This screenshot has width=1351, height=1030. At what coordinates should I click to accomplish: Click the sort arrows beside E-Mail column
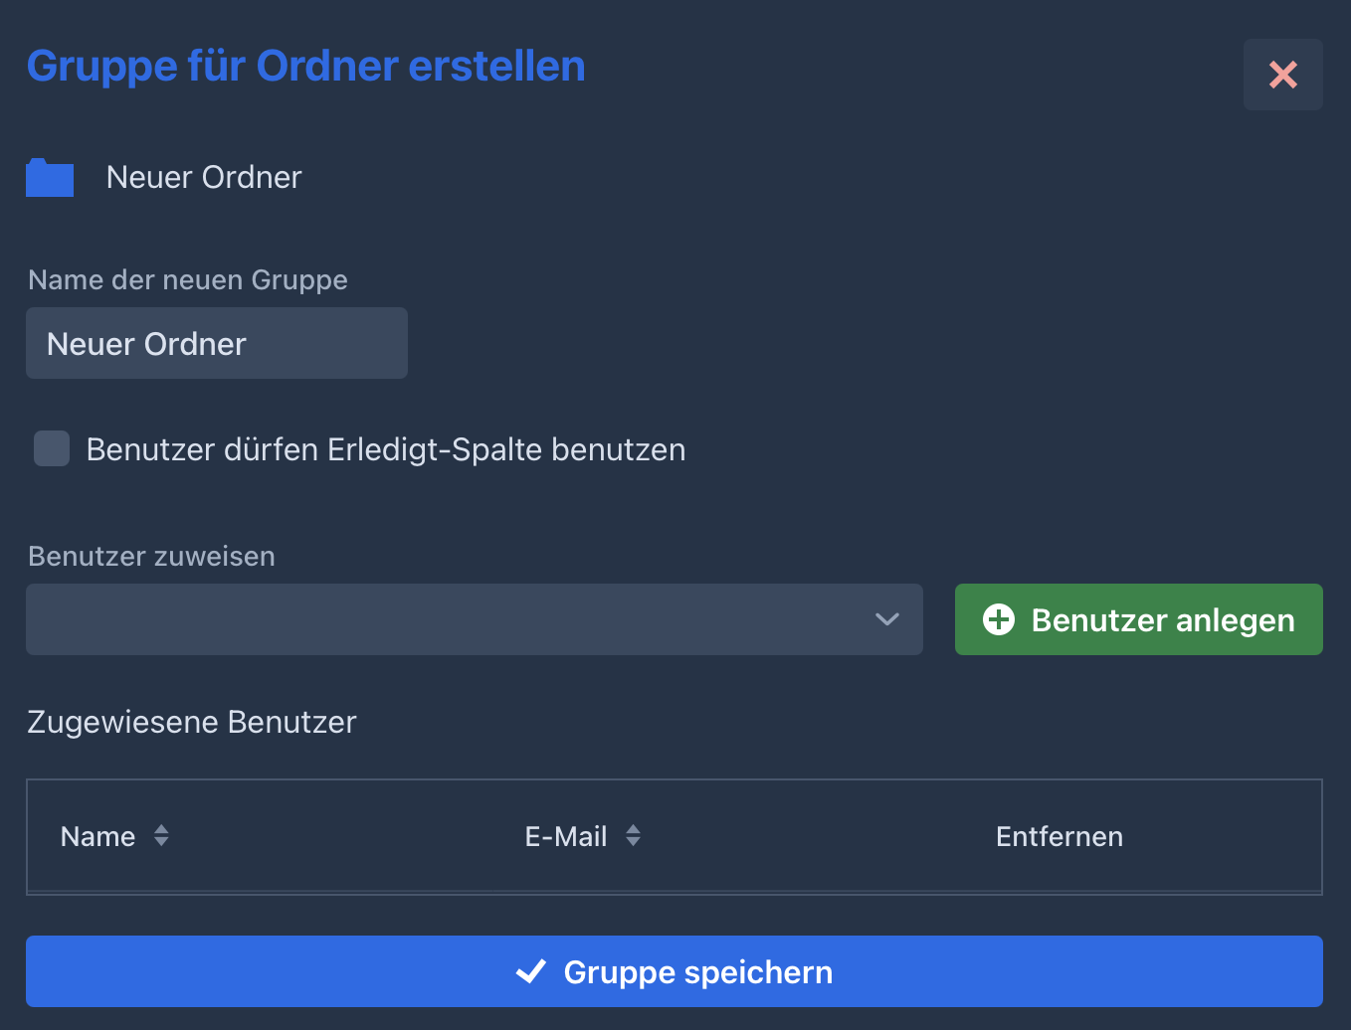click(x=633, y=836)
